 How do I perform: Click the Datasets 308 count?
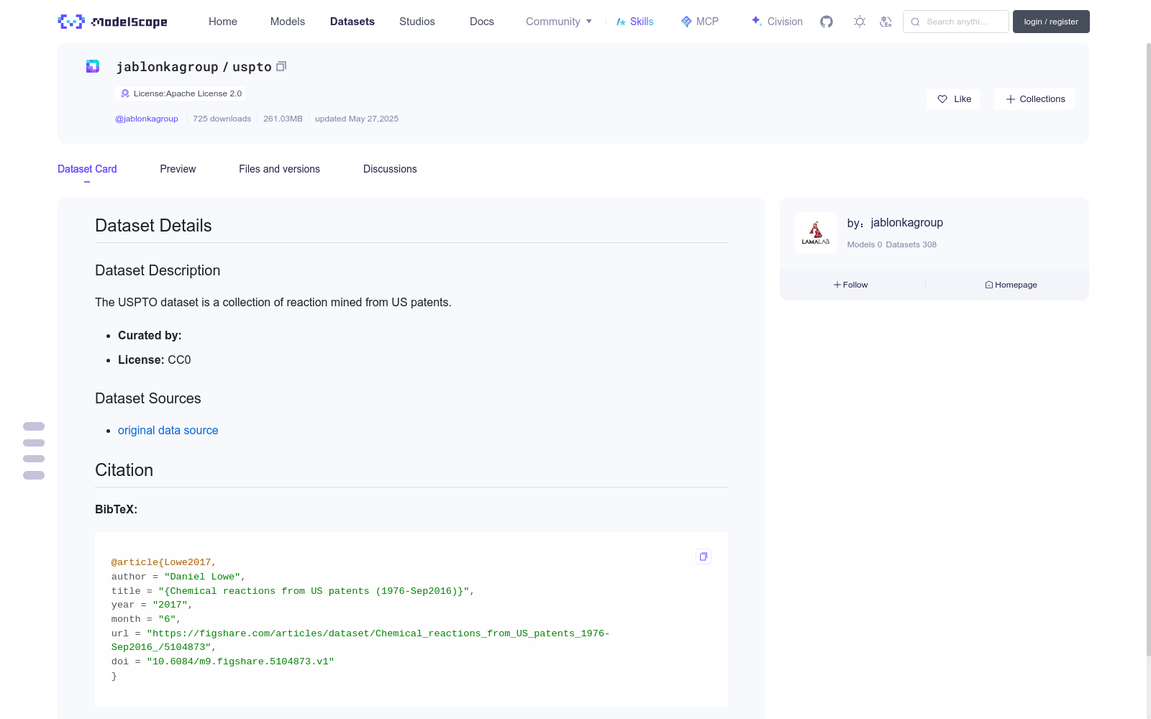click(911, 244)
